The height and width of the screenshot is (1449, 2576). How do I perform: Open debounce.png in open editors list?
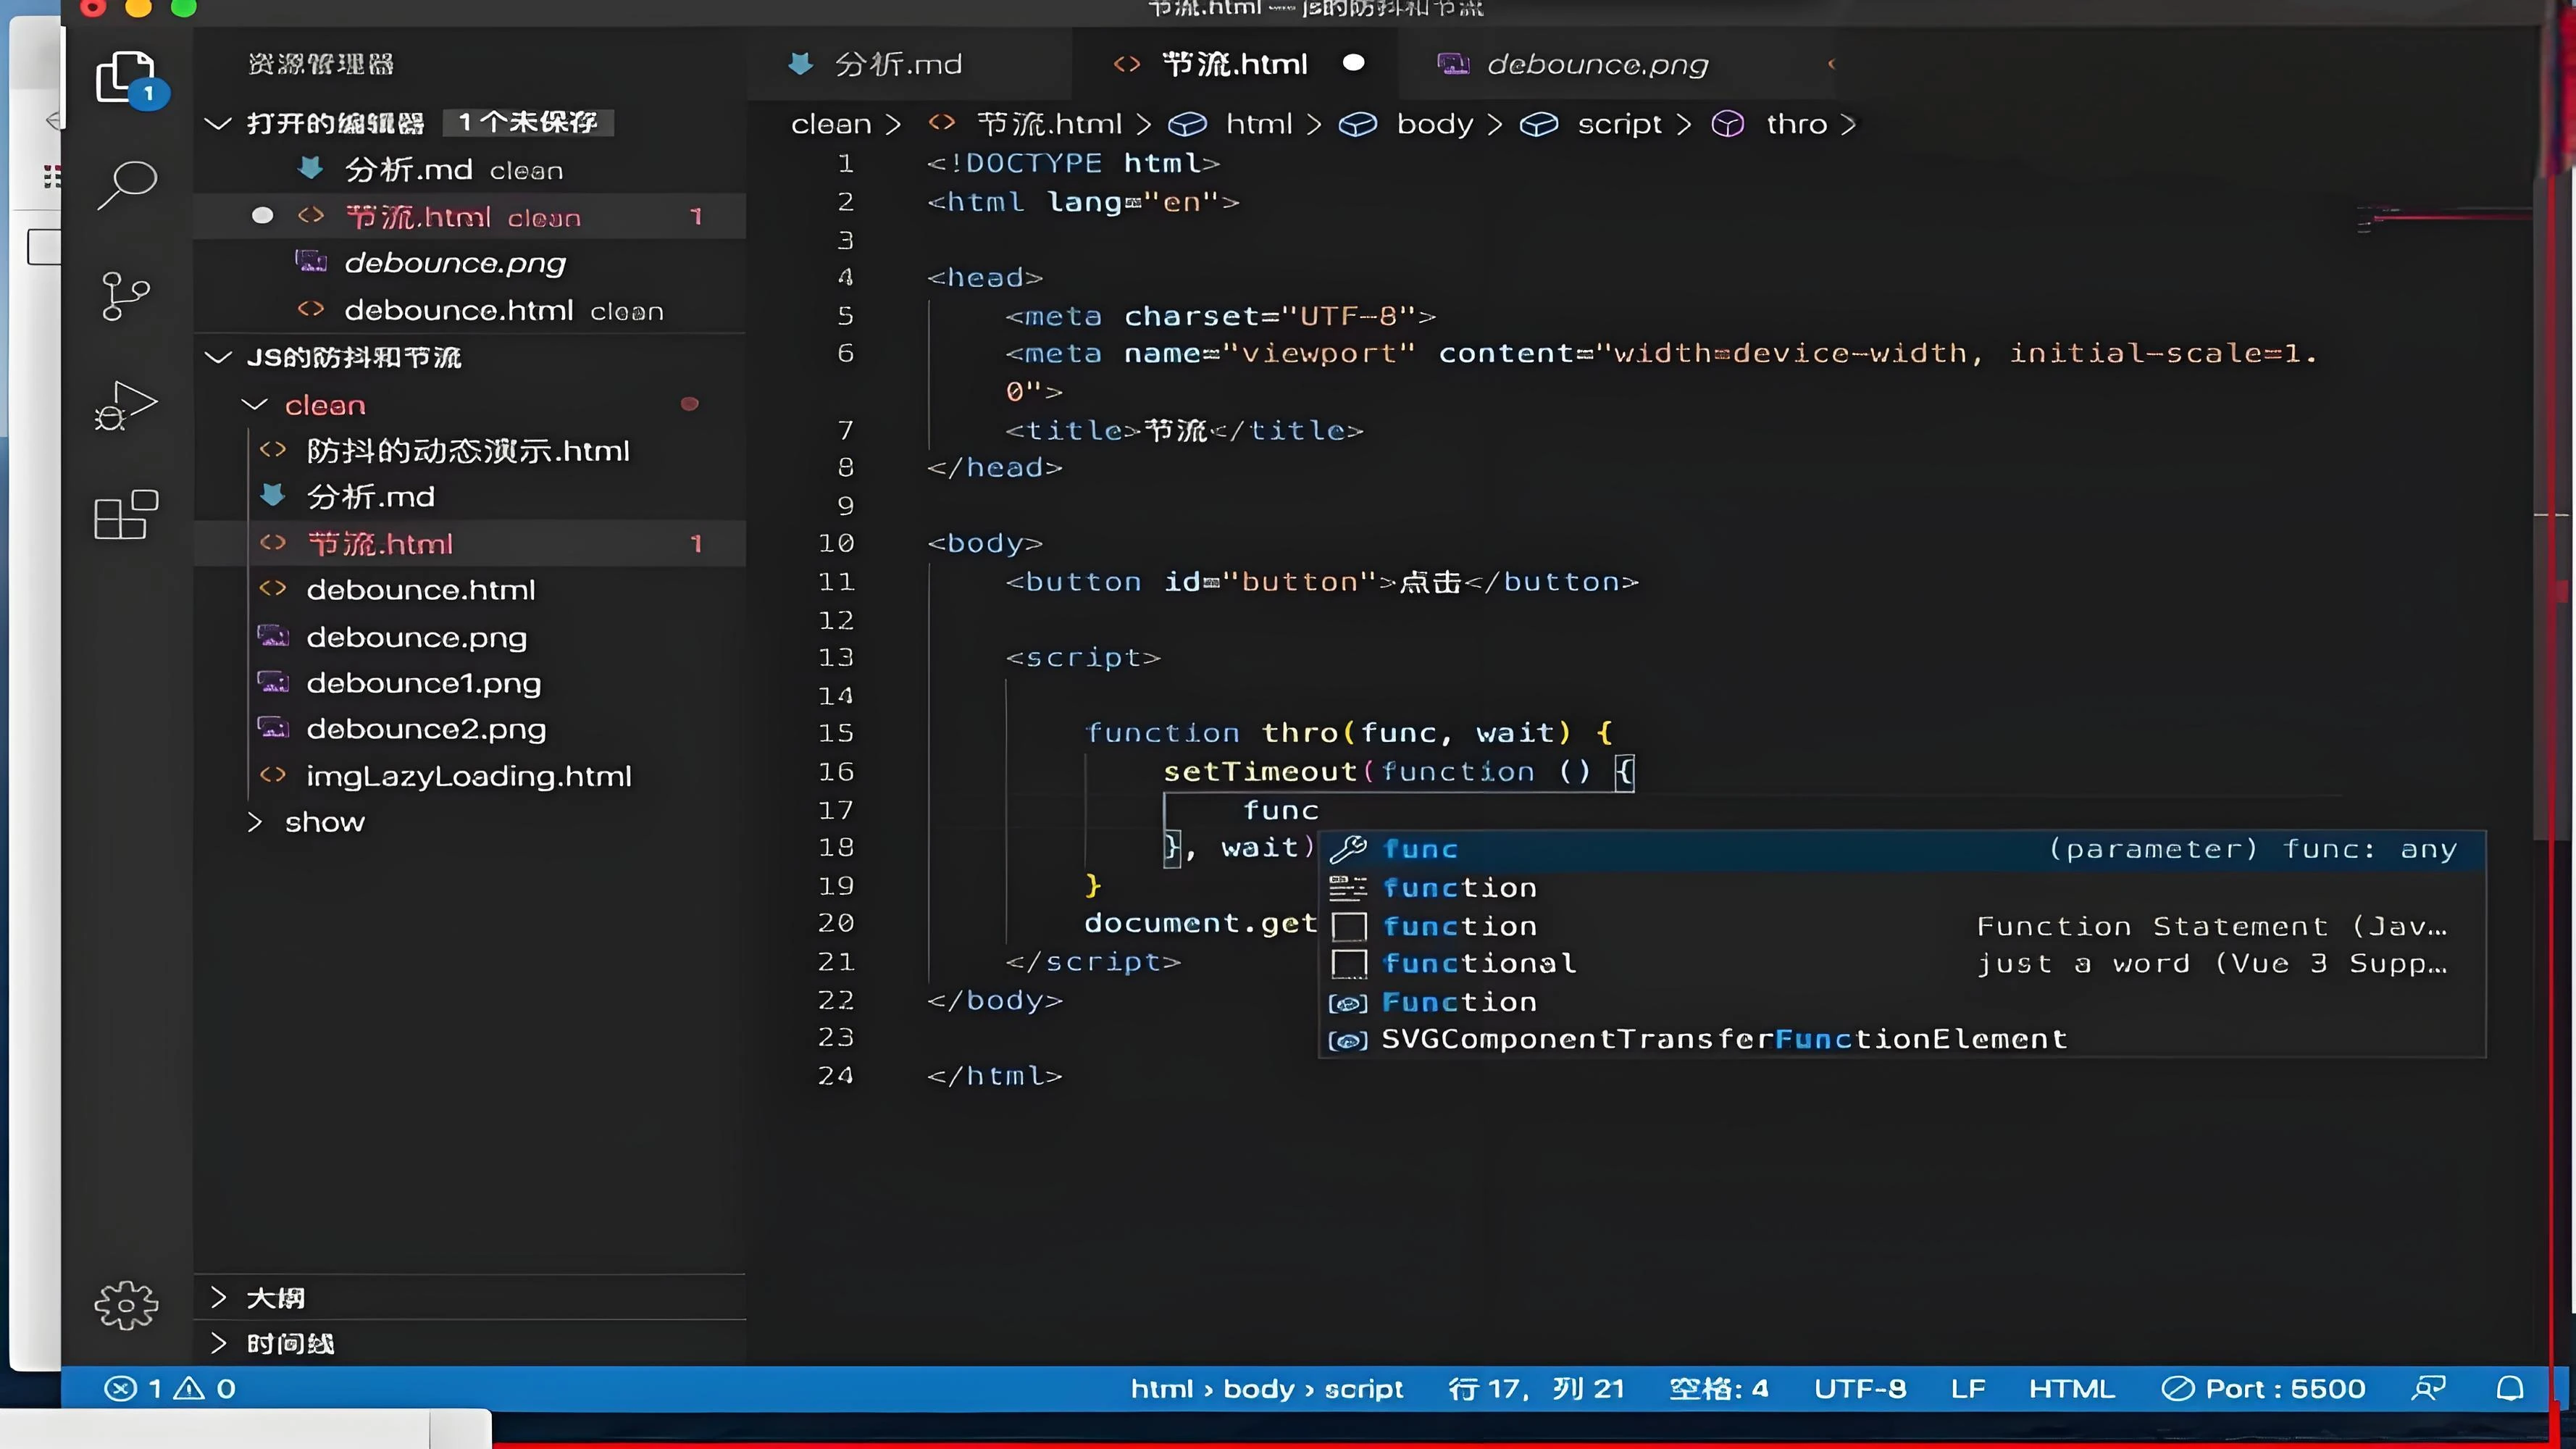coord(470,263)
